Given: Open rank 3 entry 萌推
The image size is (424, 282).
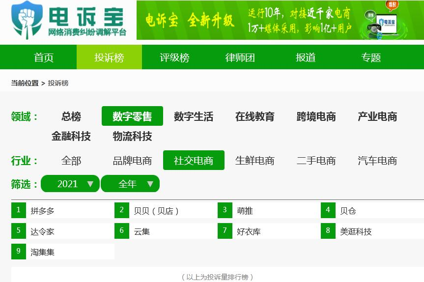Looking at the screenshot, I should pos(245,211).
